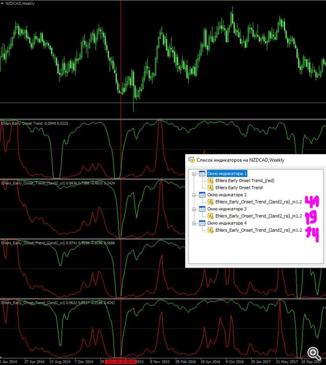
Task: Click the 8 Nov 2015 time axis label
Action: [x=160, y=362]
